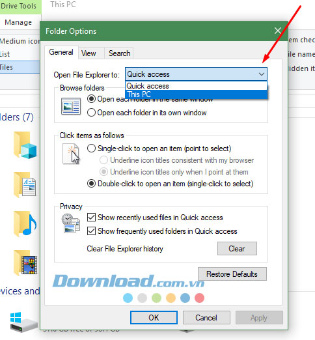The image size is (315, 340).
Task: Click the Cancel button
Action: pos(206,318)
